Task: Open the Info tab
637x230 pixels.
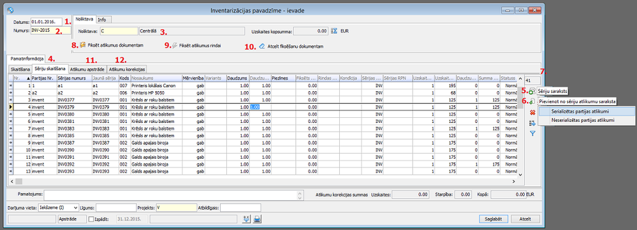Action: (x=104, y=20)
